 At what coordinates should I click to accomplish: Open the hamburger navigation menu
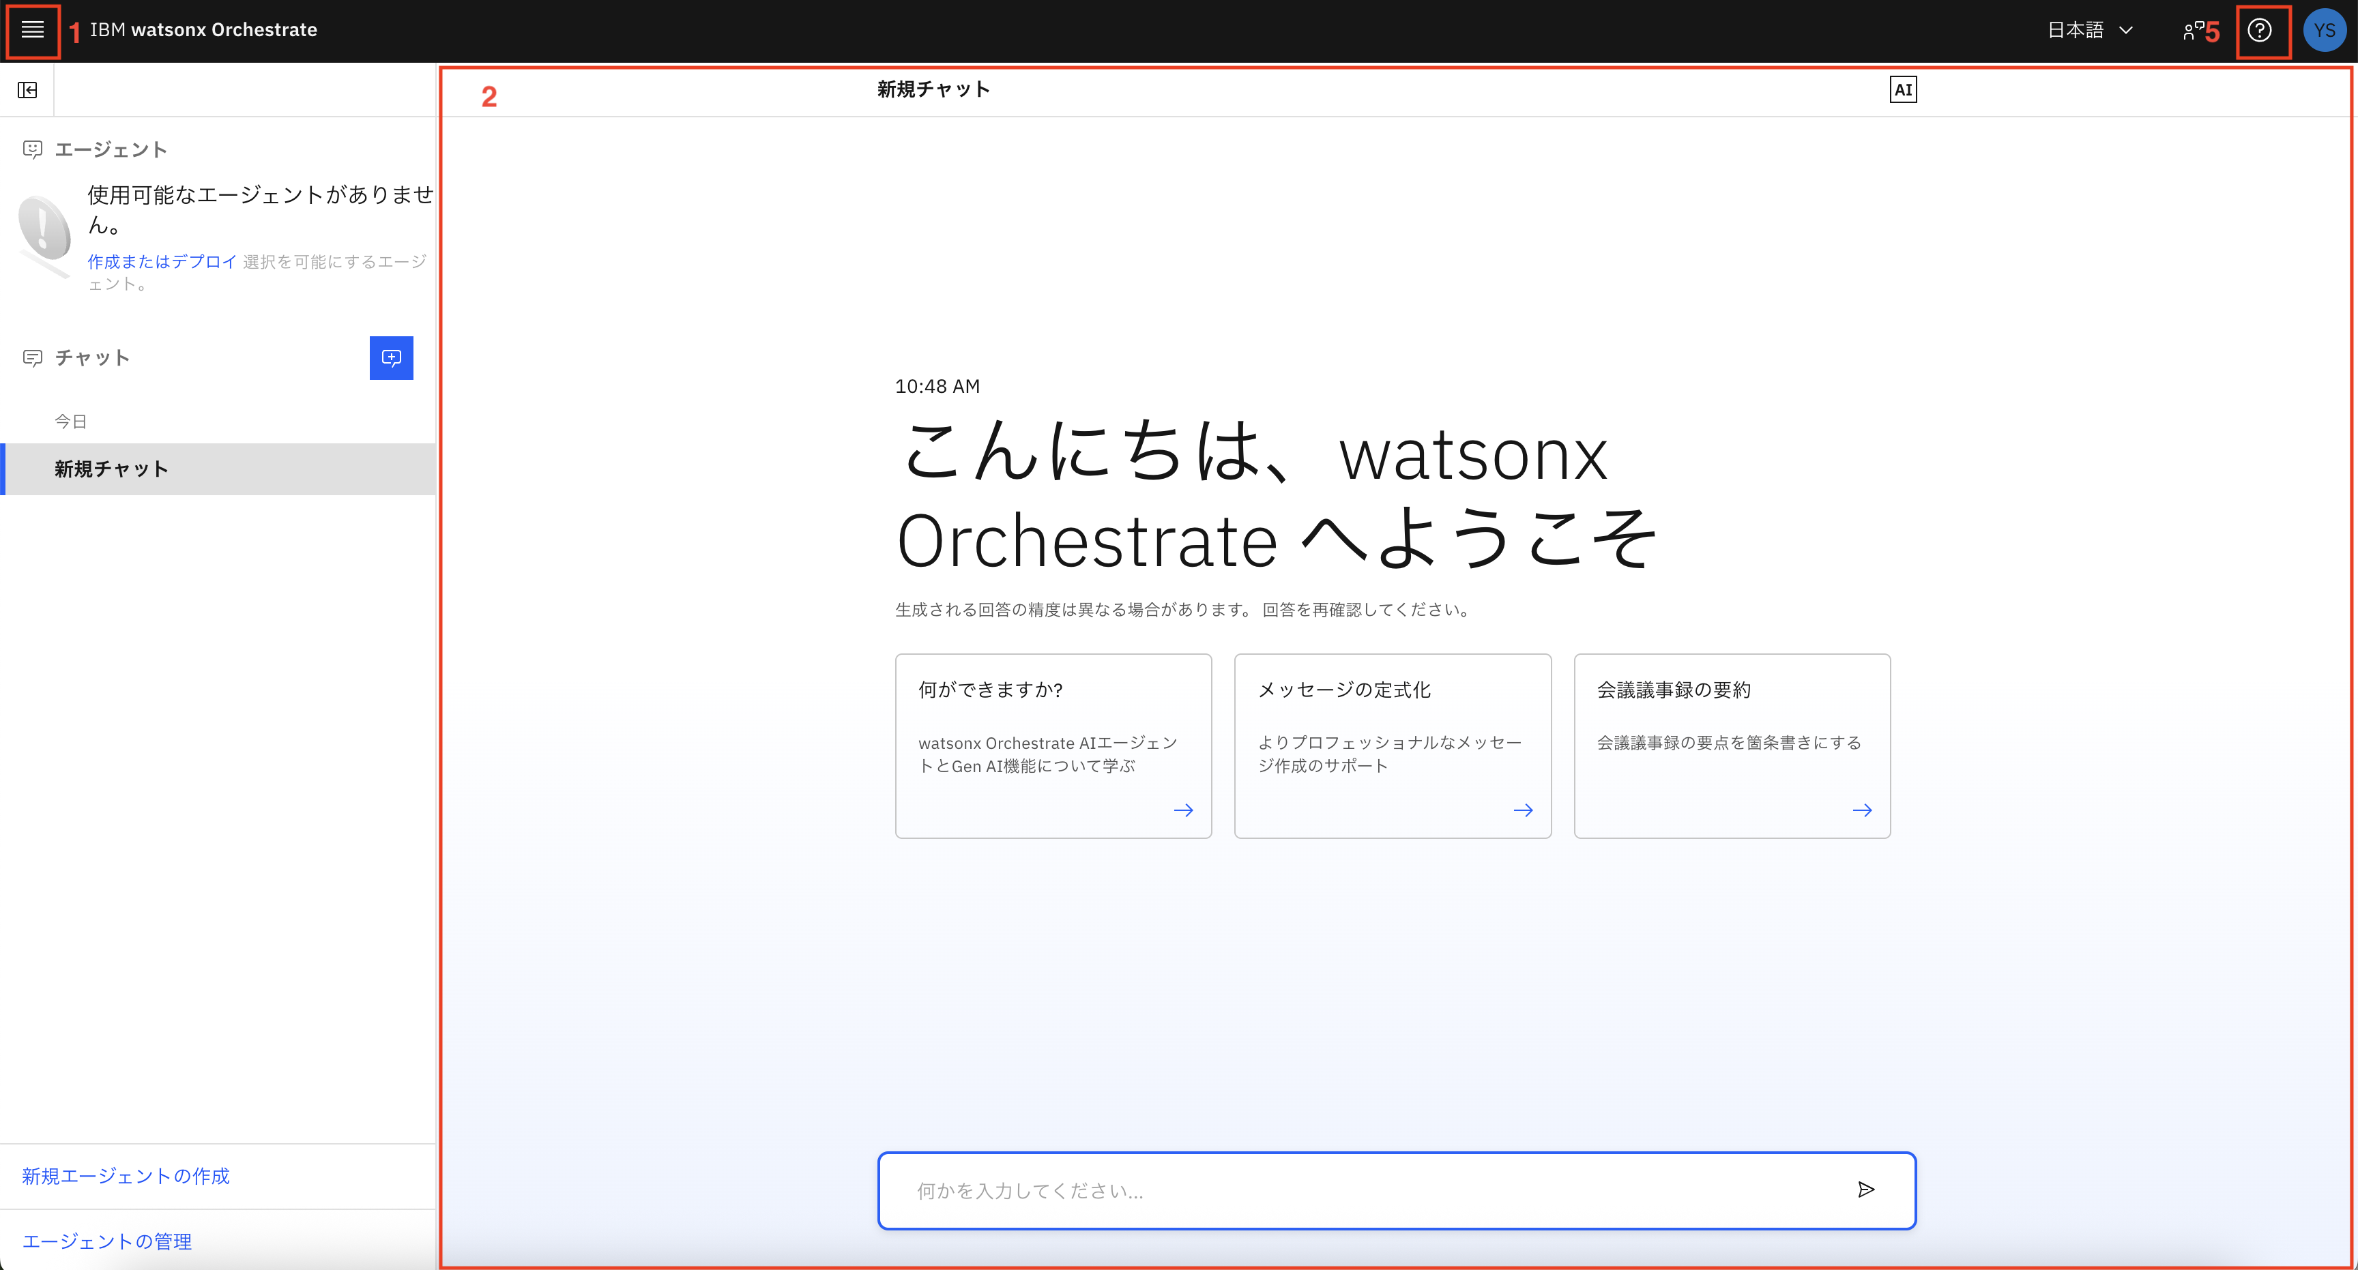pos(33,30)
